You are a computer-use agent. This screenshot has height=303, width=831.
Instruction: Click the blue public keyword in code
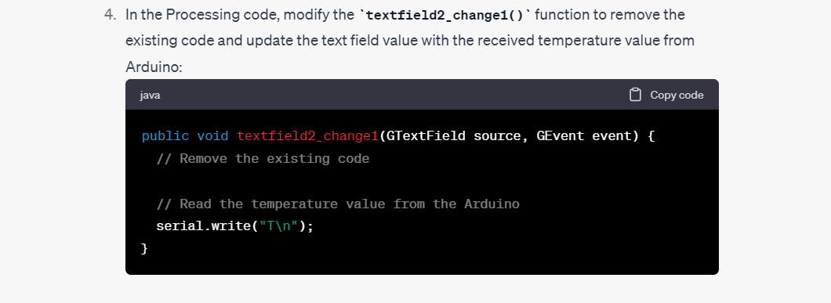pos(165,136)
